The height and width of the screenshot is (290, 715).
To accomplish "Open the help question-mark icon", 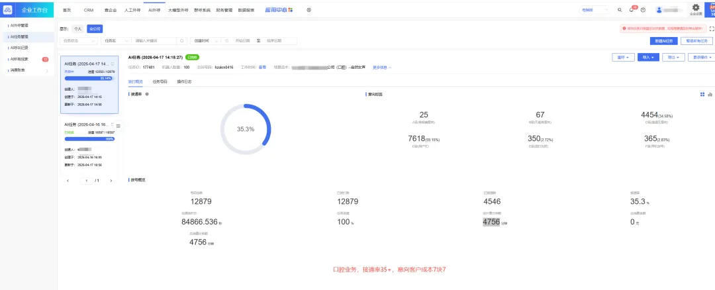I will pyautogui.click(x=643, y=9).
